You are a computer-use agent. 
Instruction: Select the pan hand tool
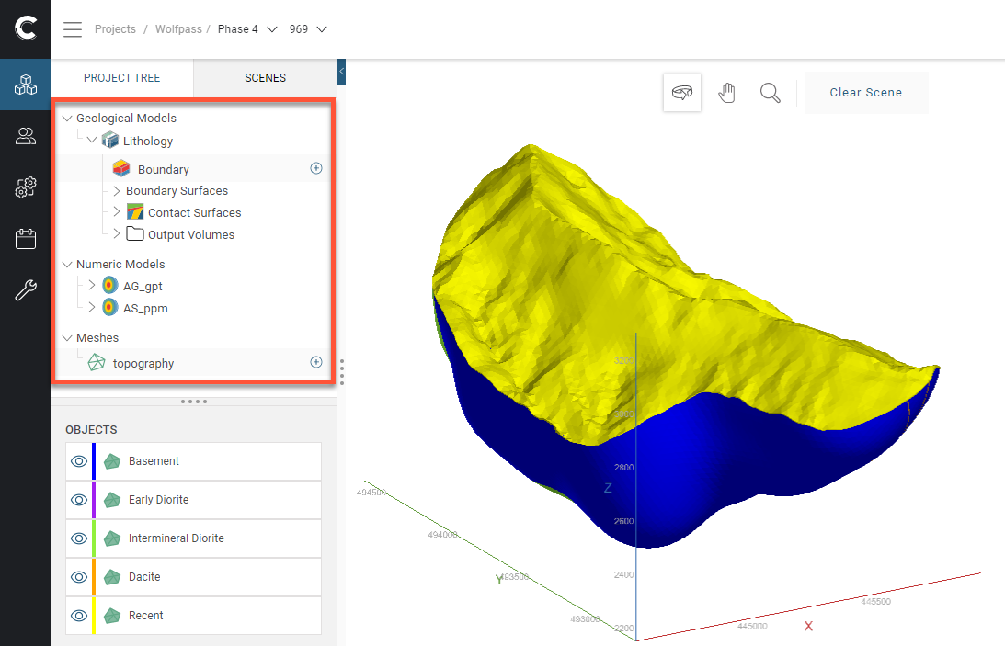coord(727,93)
